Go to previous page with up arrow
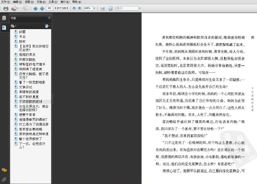Screen dimensions: 257x184 (36, 9)
